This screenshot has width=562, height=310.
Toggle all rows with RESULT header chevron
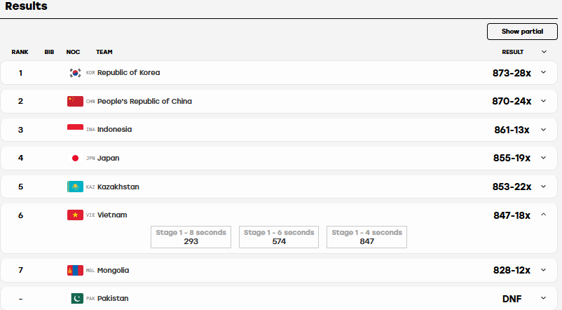(x=544, y=52)
